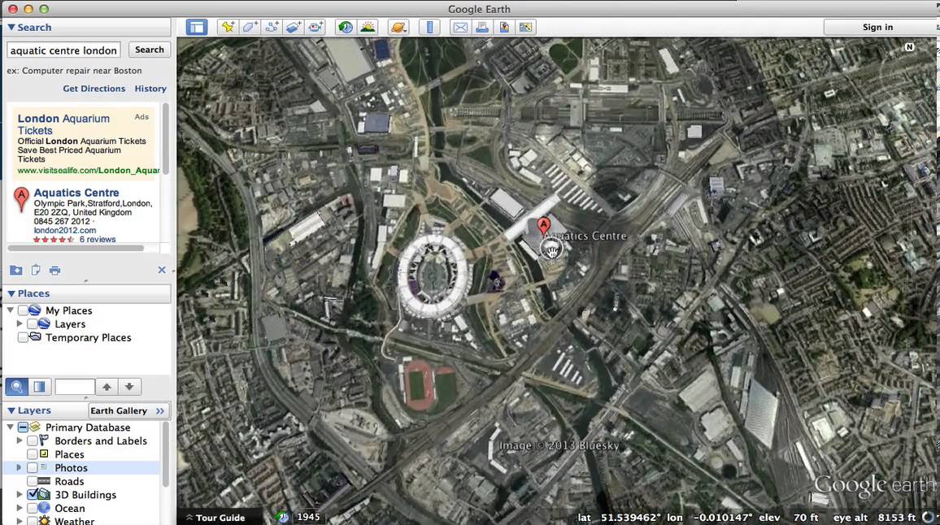
Task: Open the 6 reviews link
Action: [x=98, y=239]
